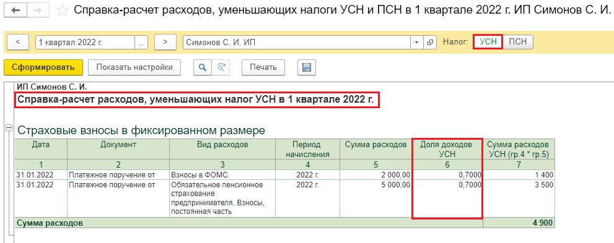Go forward with the right arrow navigation button

[38, 10]
